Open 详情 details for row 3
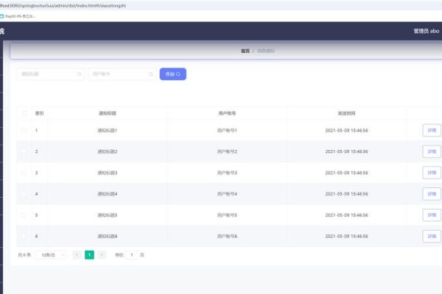 click(x=432, y=173)
